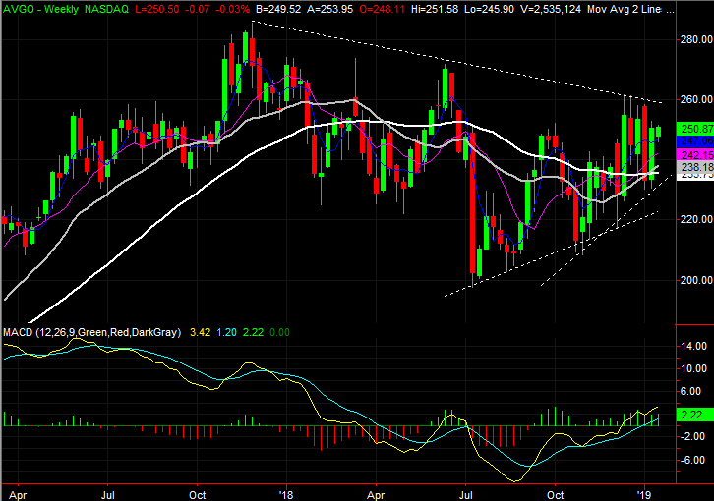The width and height of the screenshot is (714, 501).
Task: Click the '18 year marker on time axis
Action: (x=287, y=491)
